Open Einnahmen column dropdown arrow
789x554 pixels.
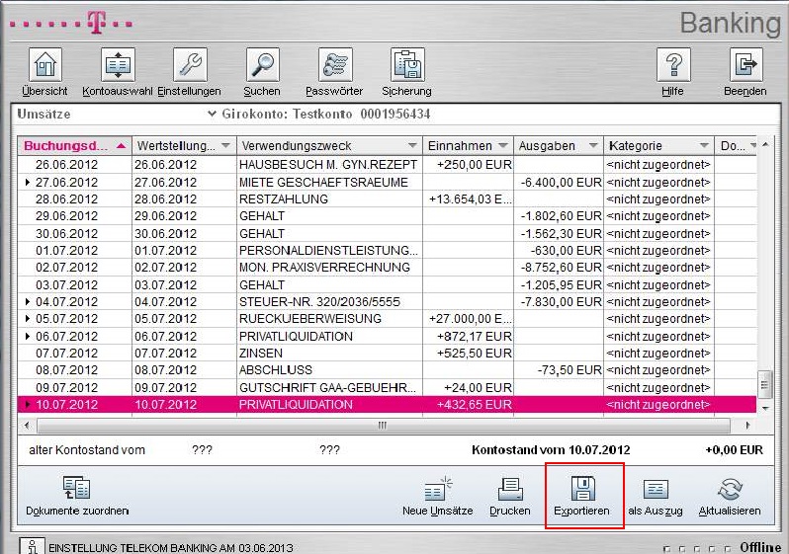click(x=502, y=146)
